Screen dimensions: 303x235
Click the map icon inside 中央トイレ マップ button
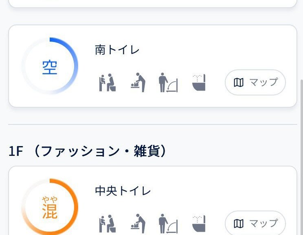(x=239, y=223)
